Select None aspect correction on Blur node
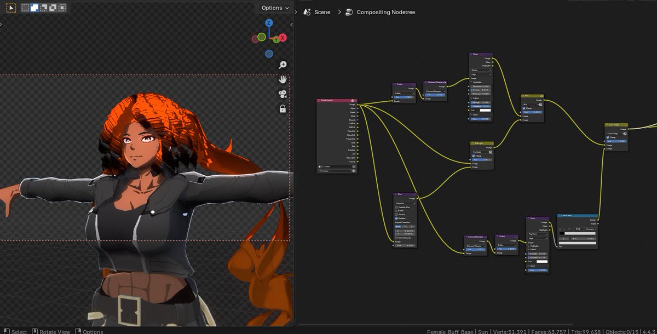Image resolution: width=657 pixels, height=334 pixels. pos(399,226)
